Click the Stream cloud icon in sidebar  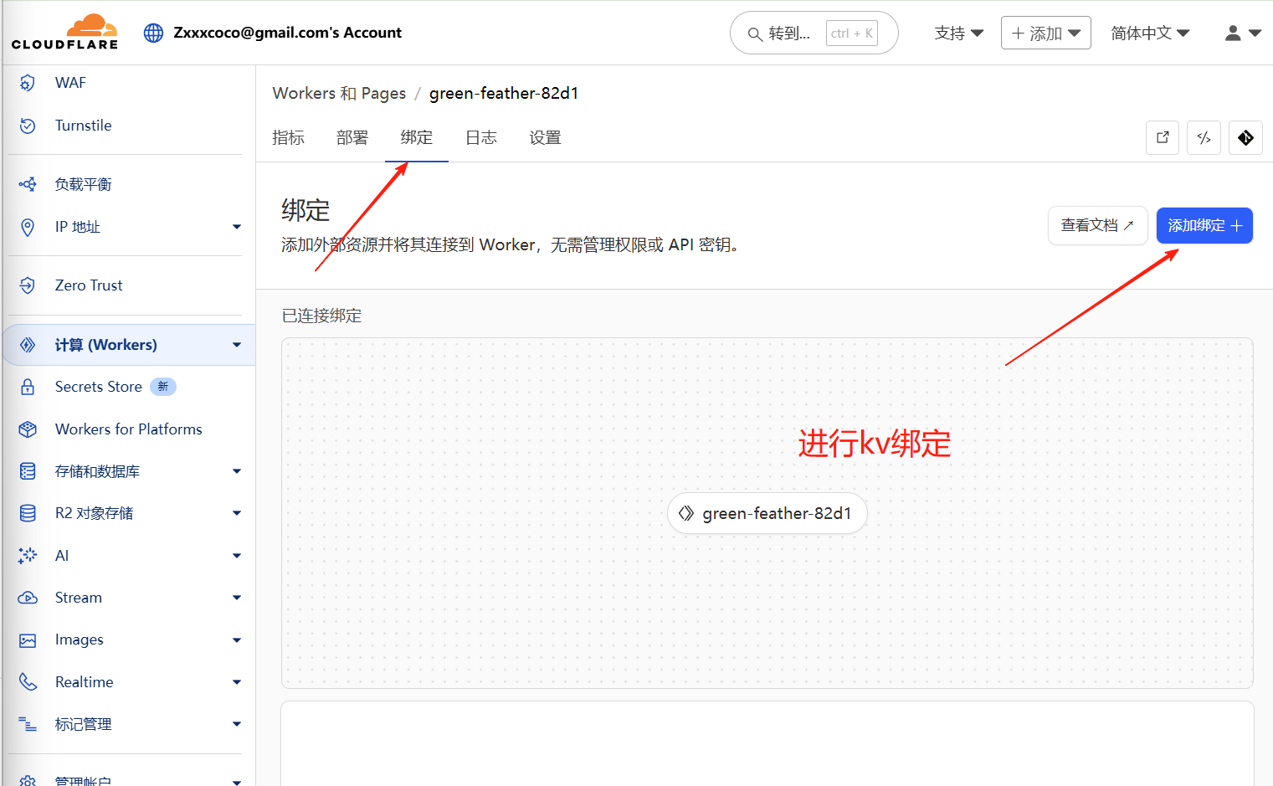pos(28,598)
